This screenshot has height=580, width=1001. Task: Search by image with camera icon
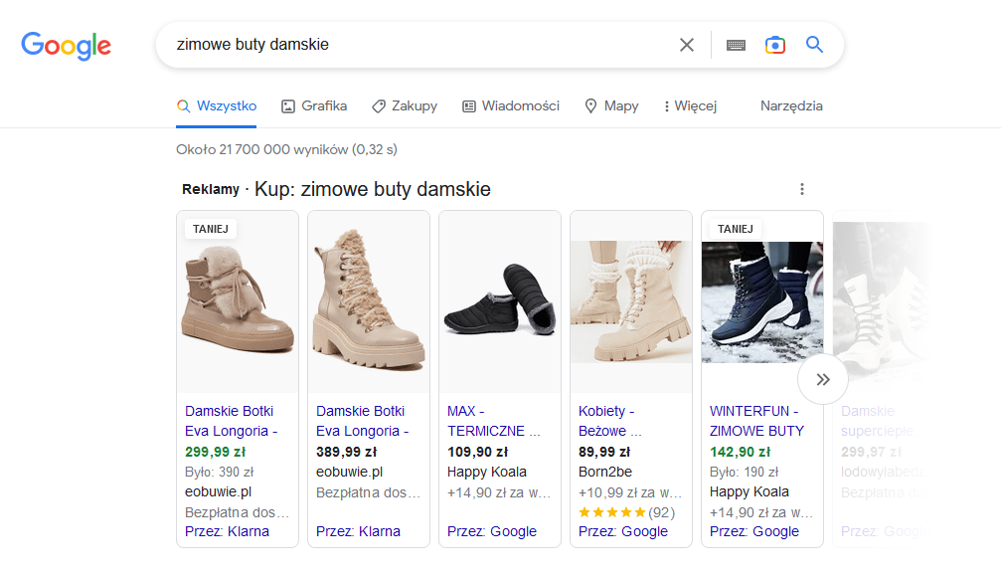774,45
